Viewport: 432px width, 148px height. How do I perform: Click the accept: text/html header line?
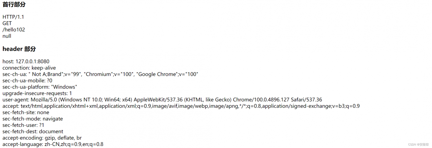click(x=181, y=106)
